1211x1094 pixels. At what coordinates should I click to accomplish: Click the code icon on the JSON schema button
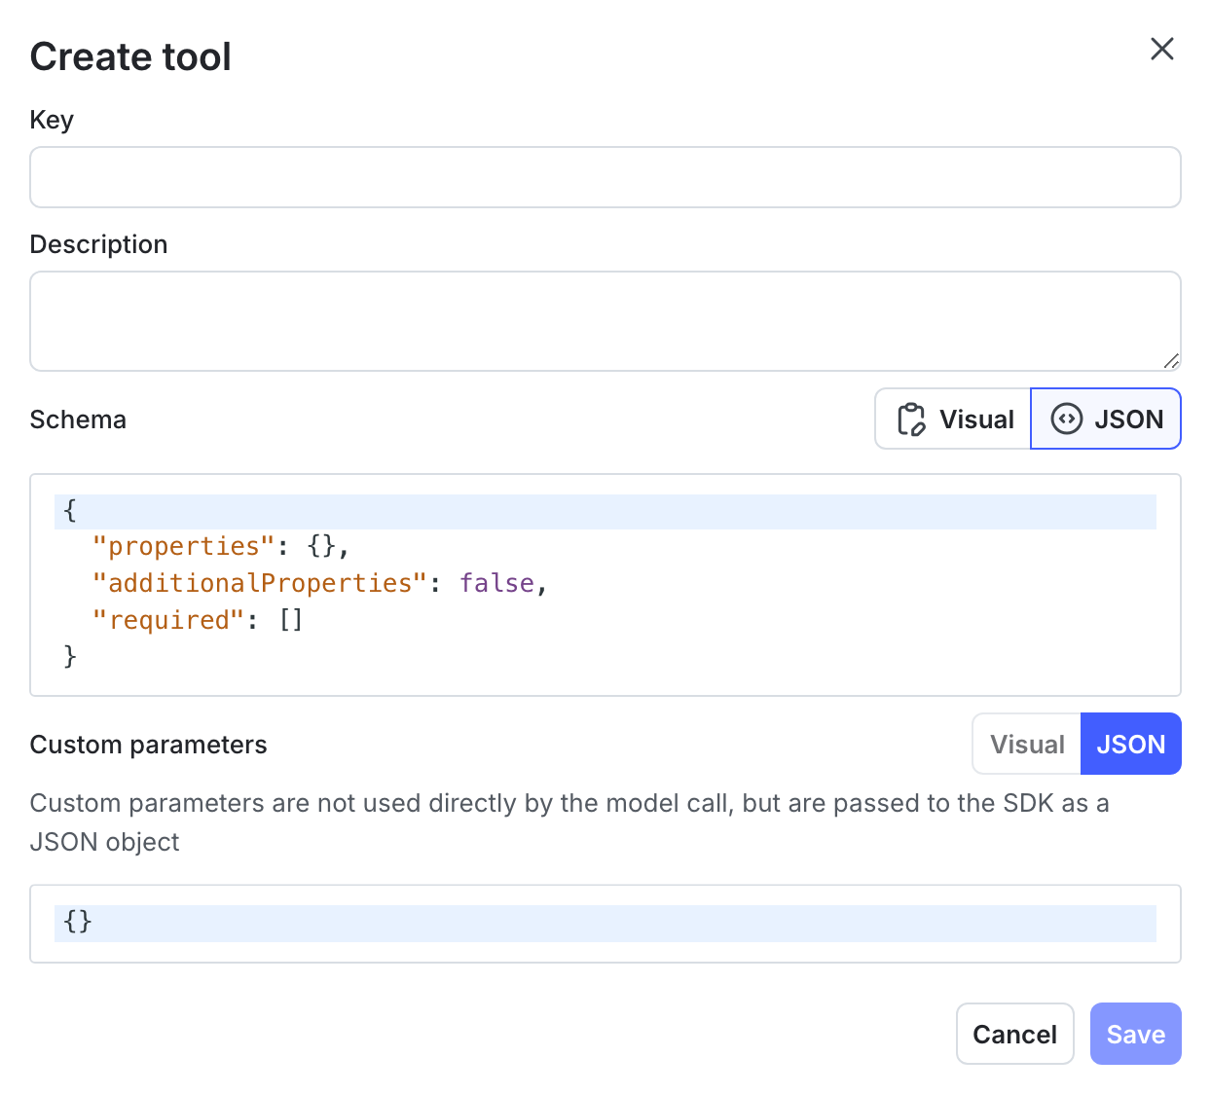[x=1067, y=419]
